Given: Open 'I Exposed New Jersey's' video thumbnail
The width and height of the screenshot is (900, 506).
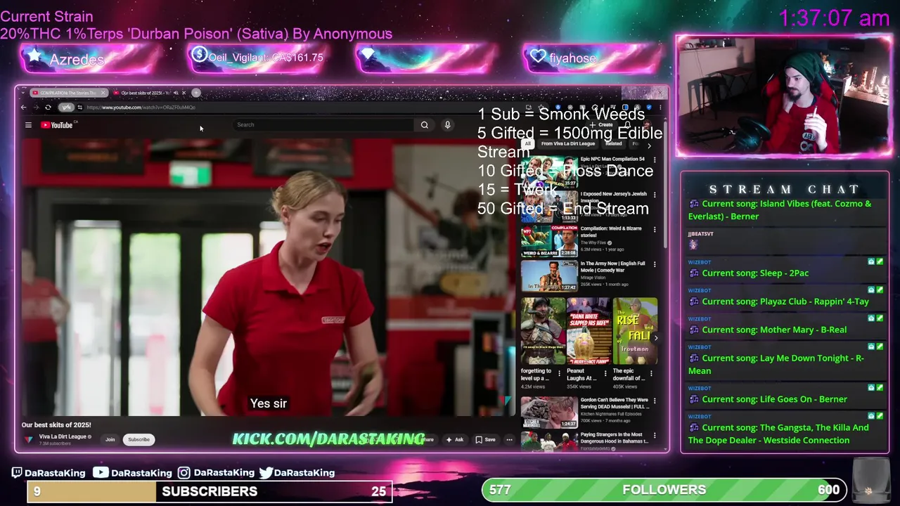Looking at the screenshot, I should coord(549,206).
